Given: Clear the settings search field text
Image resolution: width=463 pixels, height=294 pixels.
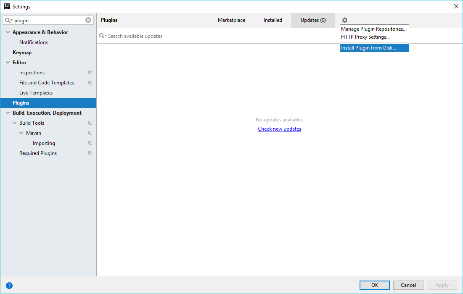Looking at the screenshot, I should 88,20.
